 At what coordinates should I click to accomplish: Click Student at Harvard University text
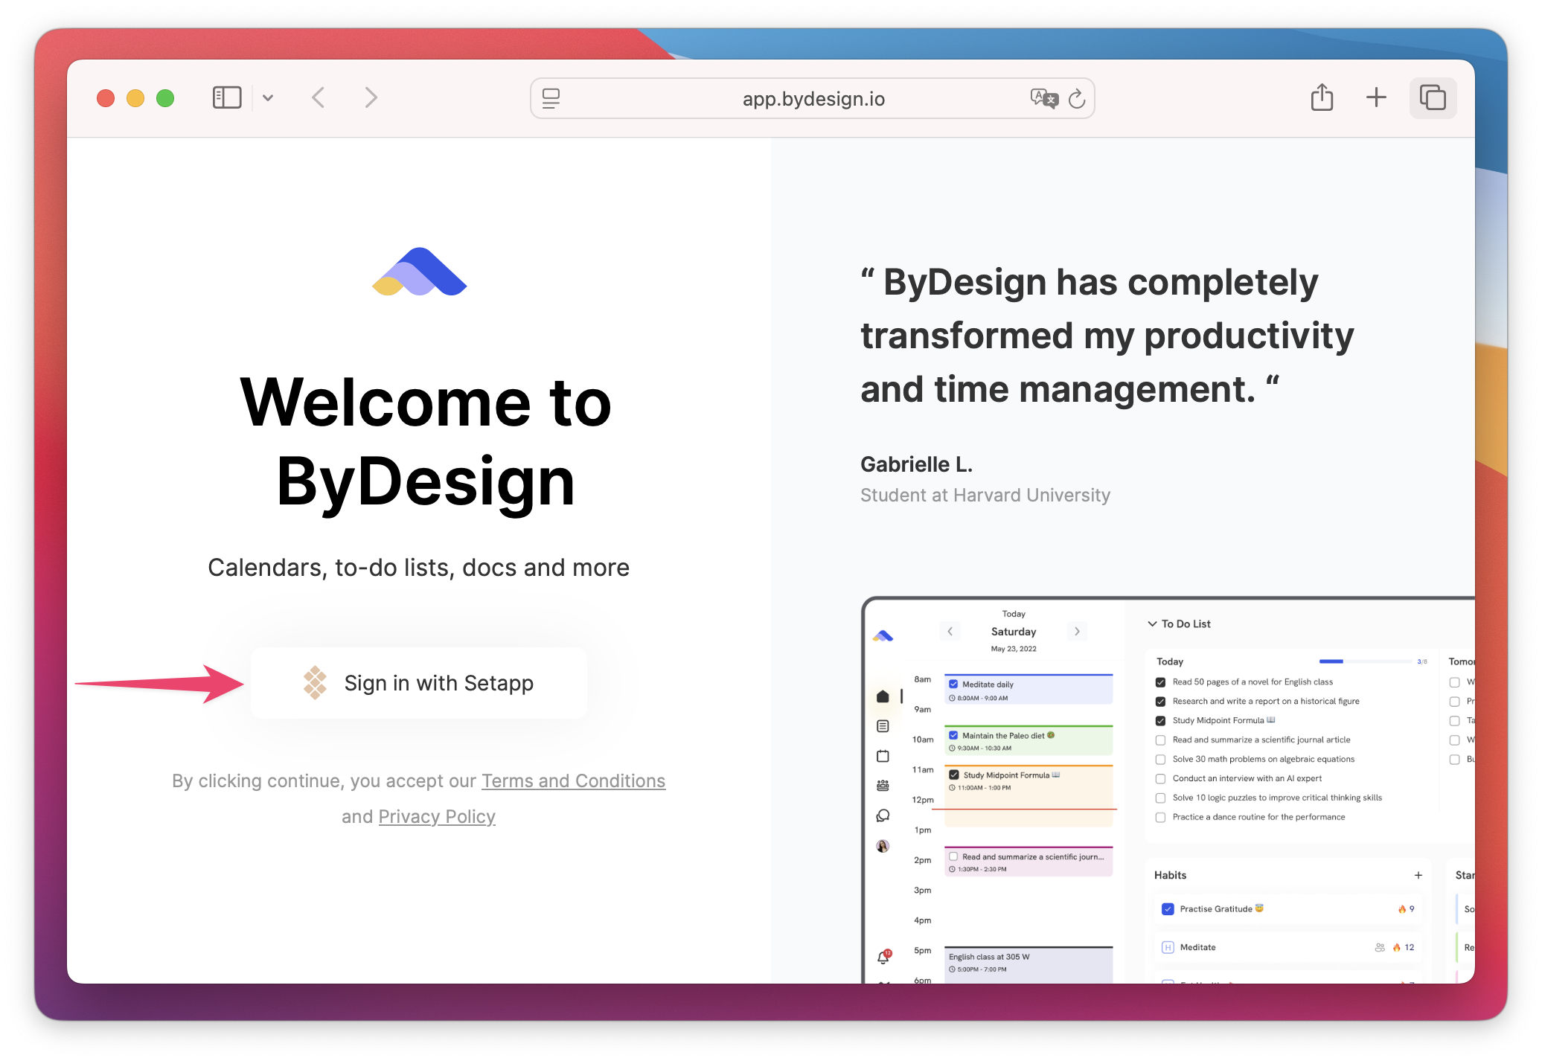985,495
